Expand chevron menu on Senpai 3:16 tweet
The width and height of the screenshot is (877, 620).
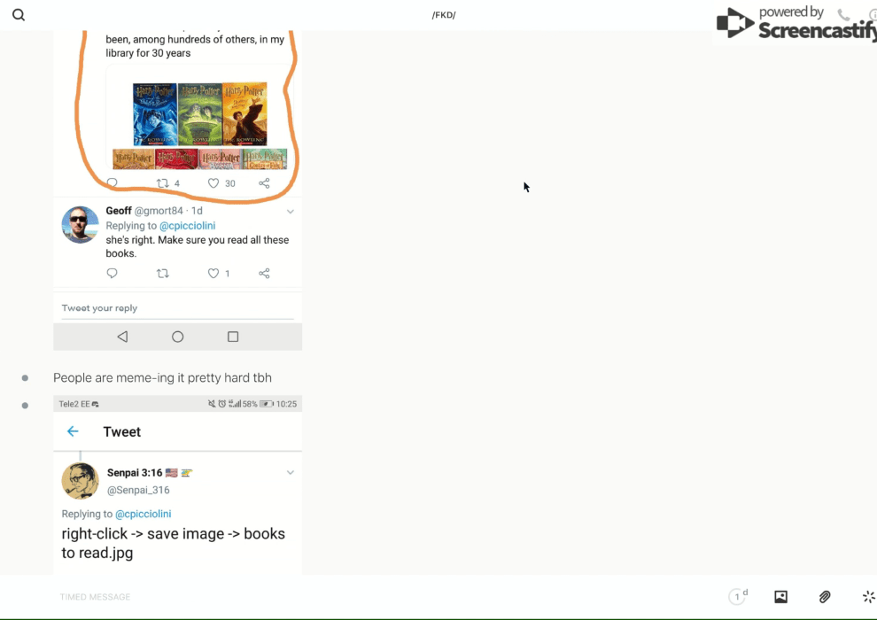click(290, 473)
